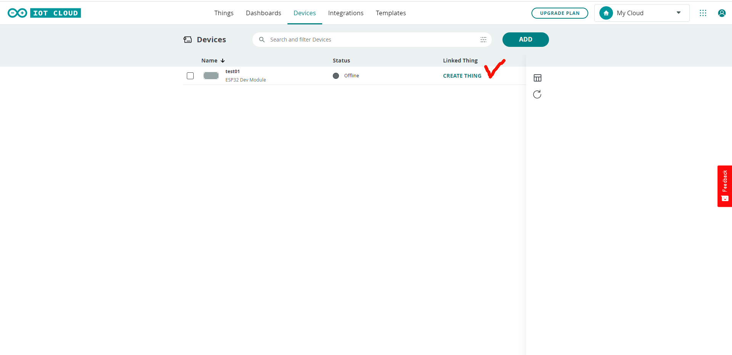The width and height of the screenshot is (732, 355).
Task: Click the Offline status text
Action: tap(352, 76)
